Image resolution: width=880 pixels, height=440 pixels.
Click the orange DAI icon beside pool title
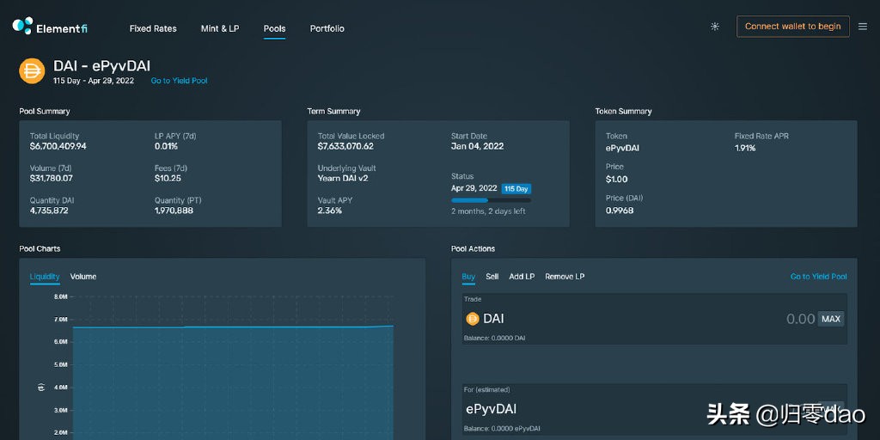coord(32,71)
